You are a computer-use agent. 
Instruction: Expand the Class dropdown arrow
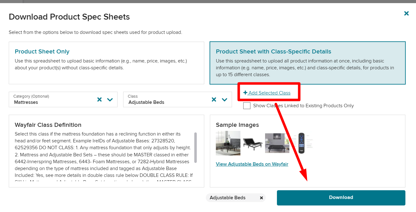point(225,99)
